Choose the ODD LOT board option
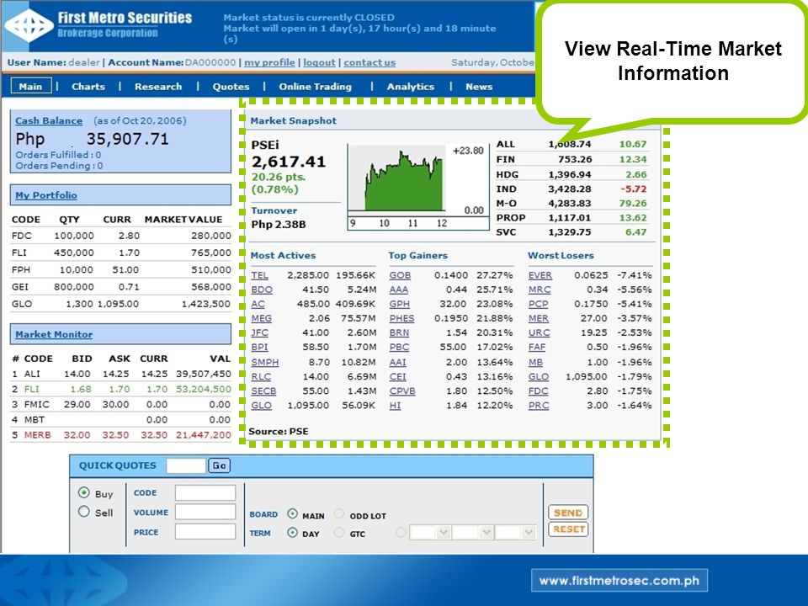 pyautogui.click(x=339, y=513)
